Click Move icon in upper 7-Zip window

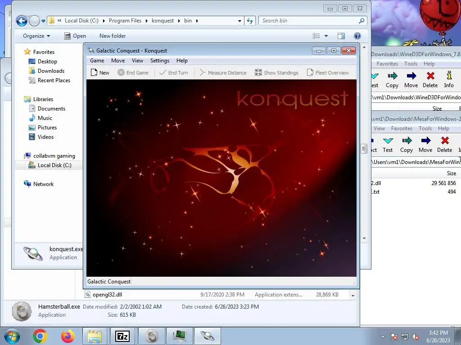[x=411, y=80]
